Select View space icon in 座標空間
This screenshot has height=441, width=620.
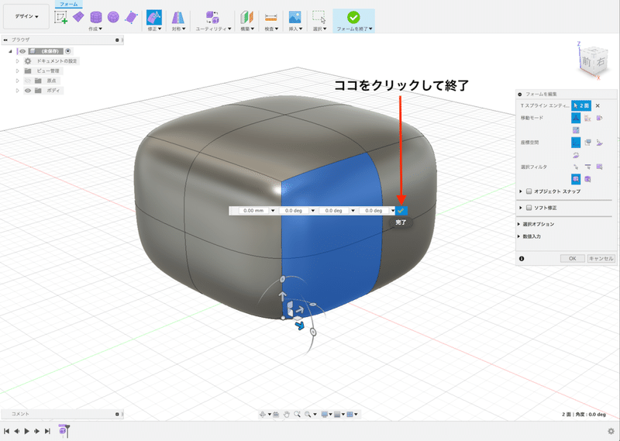click(587, 143)
